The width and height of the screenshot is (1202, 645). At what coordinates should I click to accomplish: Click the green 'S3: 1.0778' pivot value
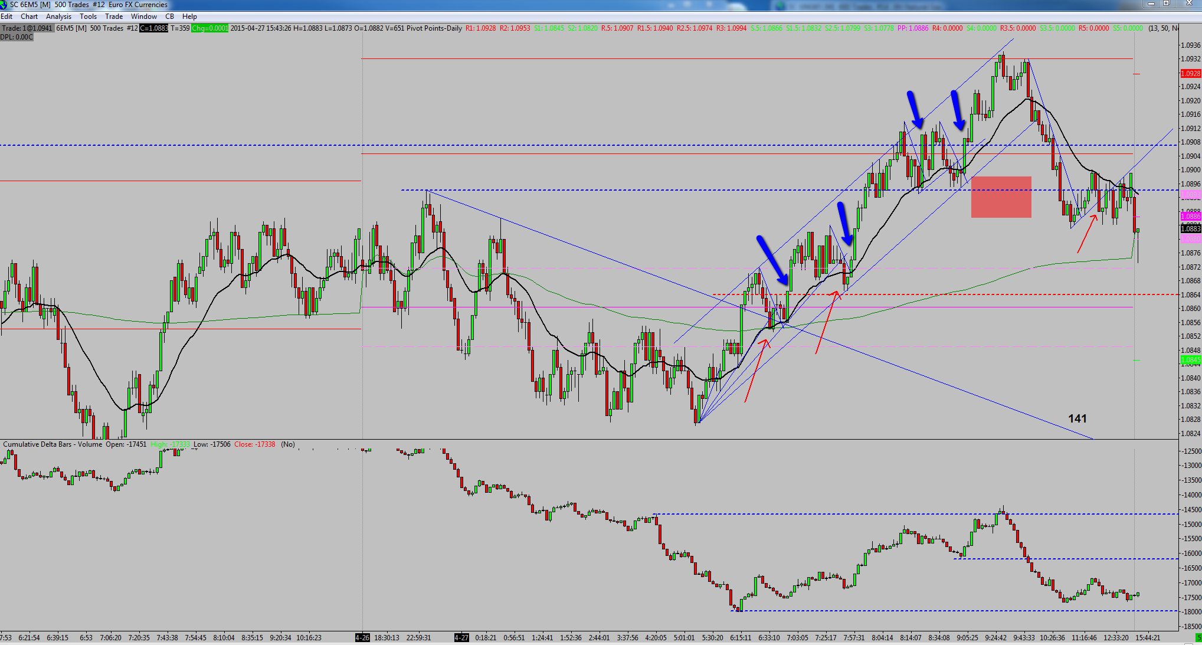coord(879,28)
